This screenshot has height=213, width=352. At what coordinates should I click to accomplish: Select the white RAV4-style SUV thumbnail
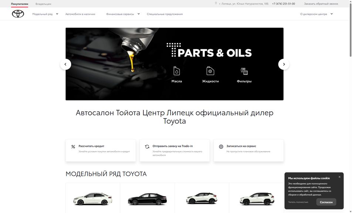(x=257, y=199)
